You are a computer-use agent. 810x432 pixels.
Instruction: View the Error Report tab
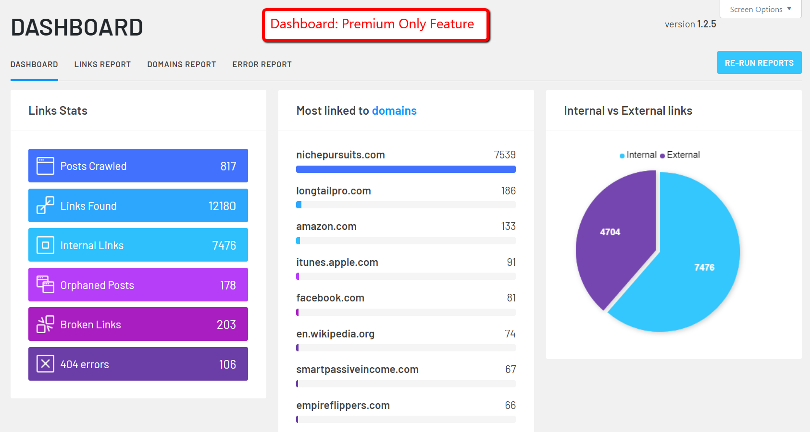click(262, 64)
